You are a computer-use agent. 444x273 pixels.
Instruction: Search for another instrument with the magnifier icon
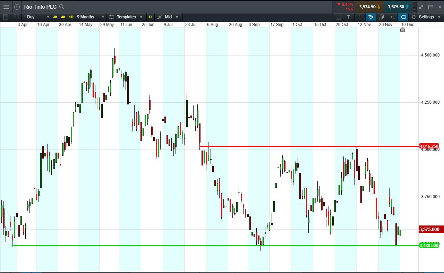62,7
